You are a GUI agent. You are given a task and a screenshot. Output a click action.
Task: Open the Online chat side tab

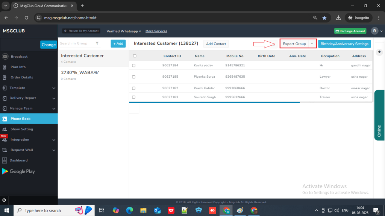(379, 115)
